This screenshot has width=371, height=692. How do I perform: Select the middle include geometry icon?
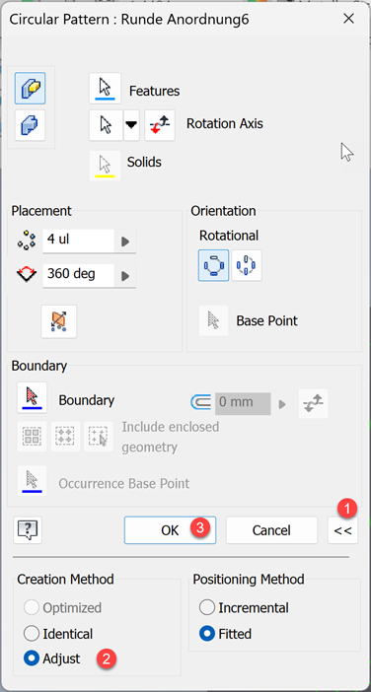[x=65, y=436]
